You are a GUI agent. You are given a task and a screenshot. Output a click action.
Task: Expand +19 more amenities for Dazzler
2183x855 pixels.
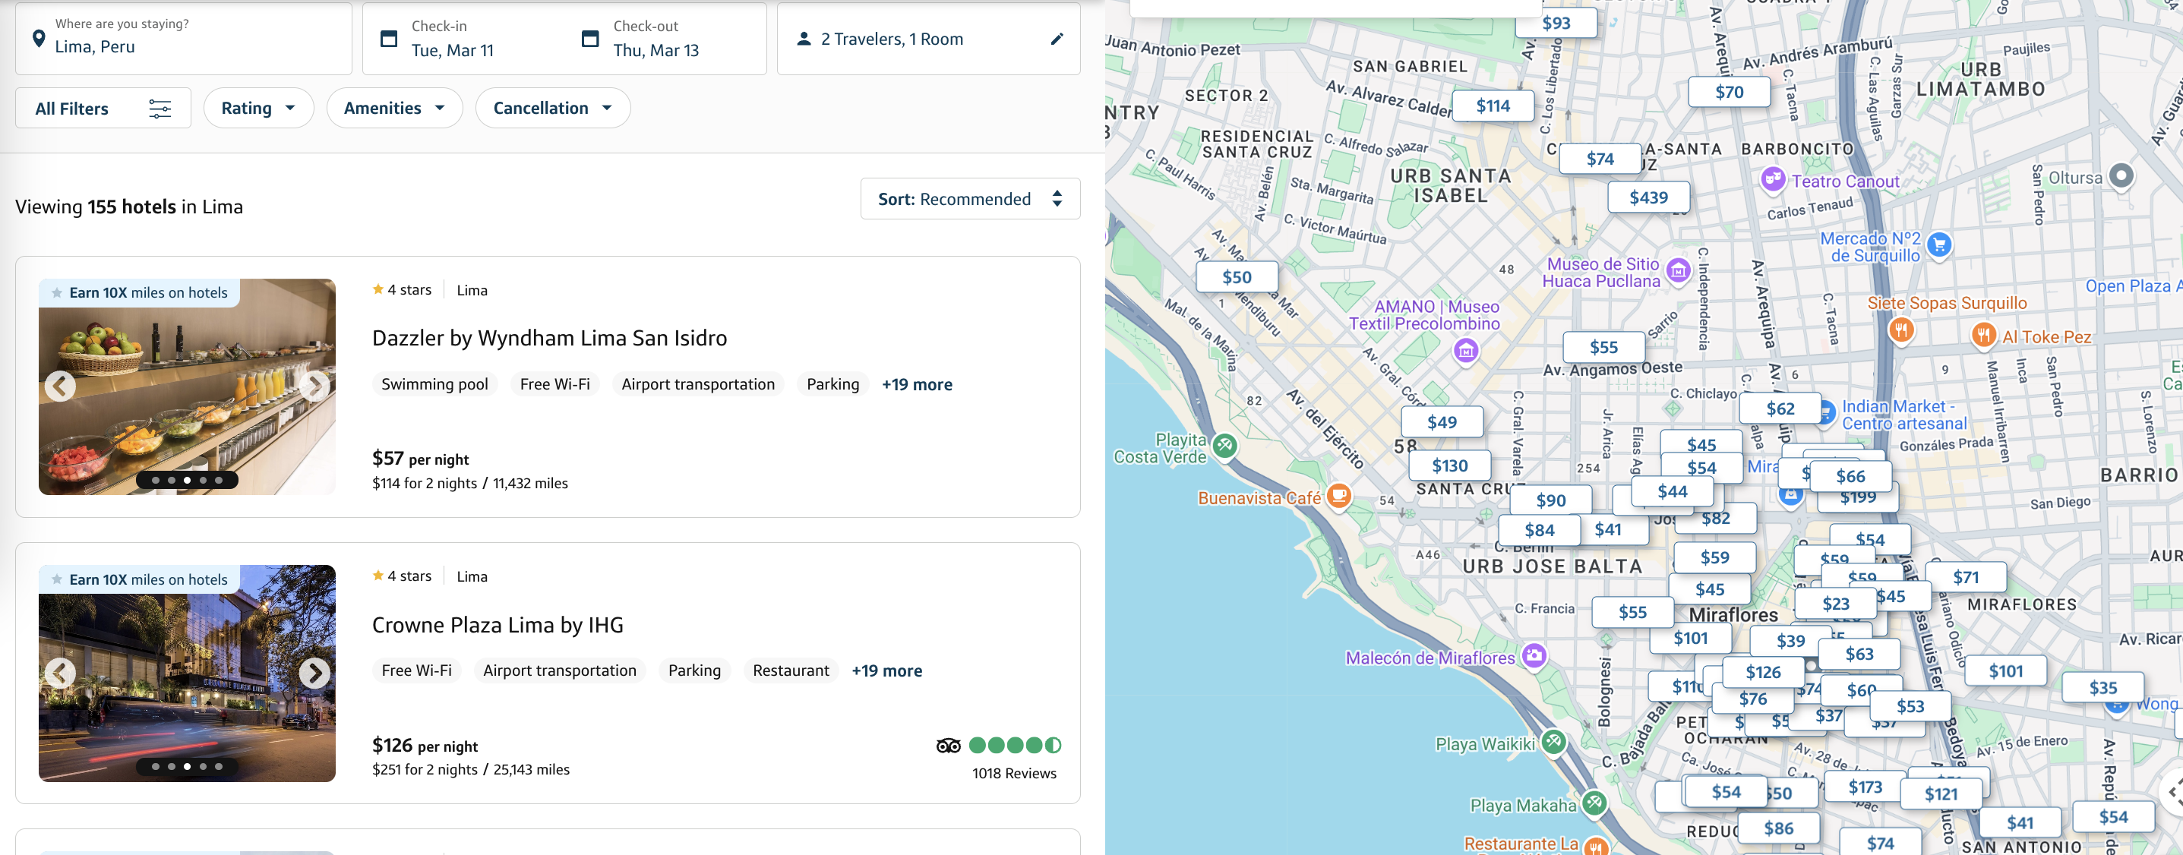pos(917,385)
